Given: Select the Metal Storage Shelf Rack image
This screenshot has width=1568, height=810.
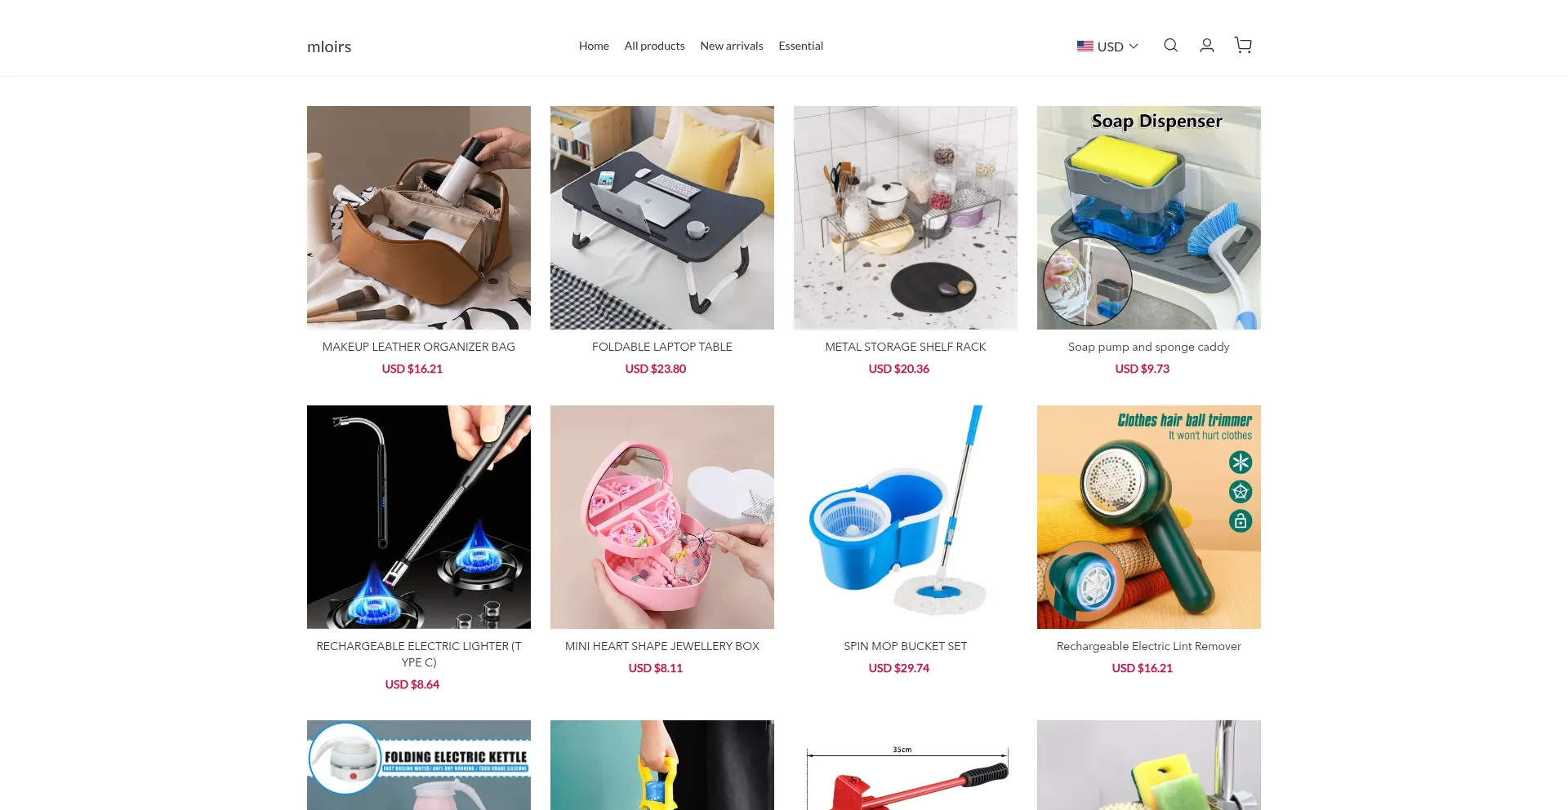Looking at the screenshot, I should tap(906, 218).
